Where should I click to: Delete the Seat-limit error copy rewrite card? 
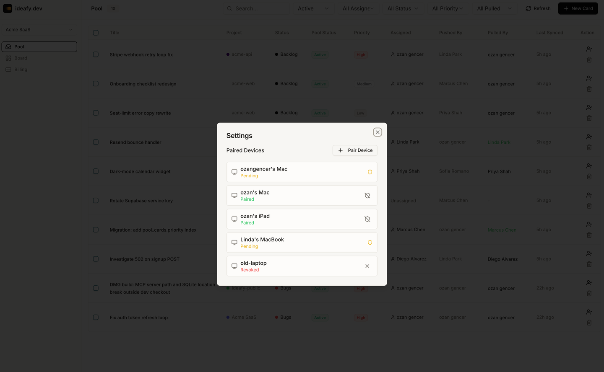pos(589,119)
